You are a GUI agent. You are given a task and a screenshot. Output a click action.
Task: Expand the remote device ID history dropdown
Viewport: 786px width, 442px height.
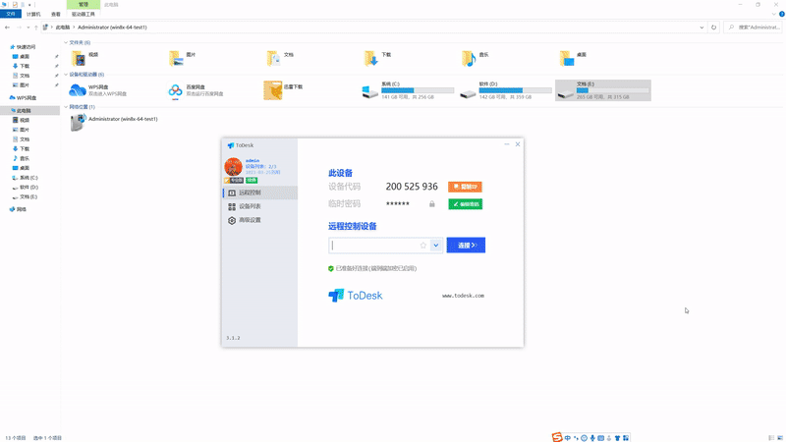click(436, 245)
